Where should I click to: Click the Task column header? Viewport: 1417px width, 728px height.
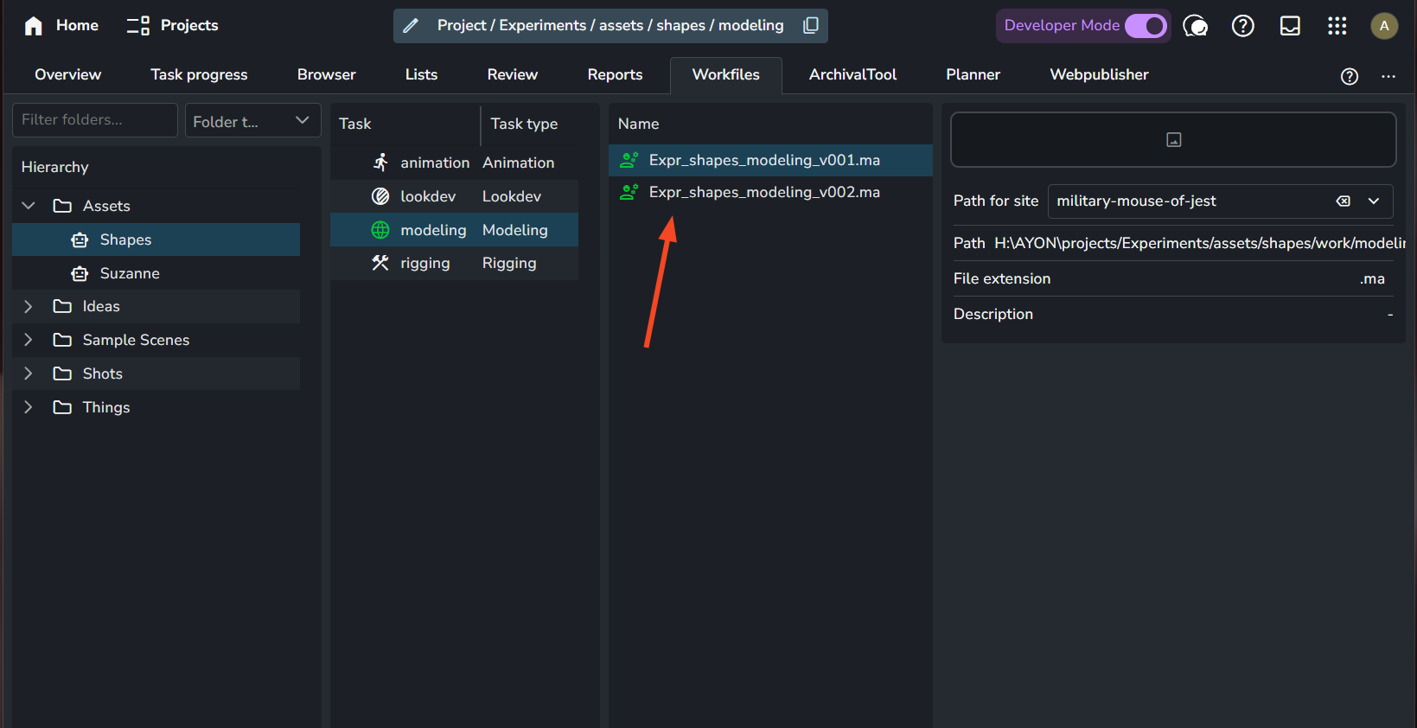[354, 124]
